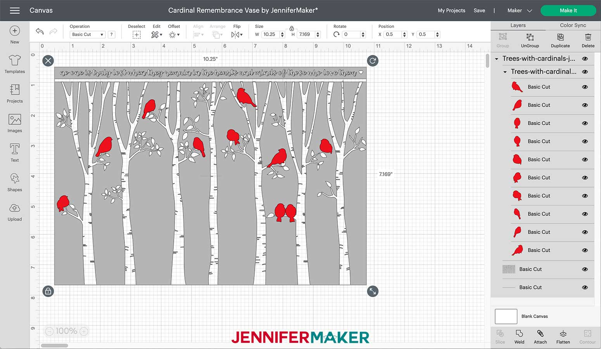The height and width of the screenshot is (349, 601).
Task: Click the 100% zoom level text
Action: [x=66, y=331]
